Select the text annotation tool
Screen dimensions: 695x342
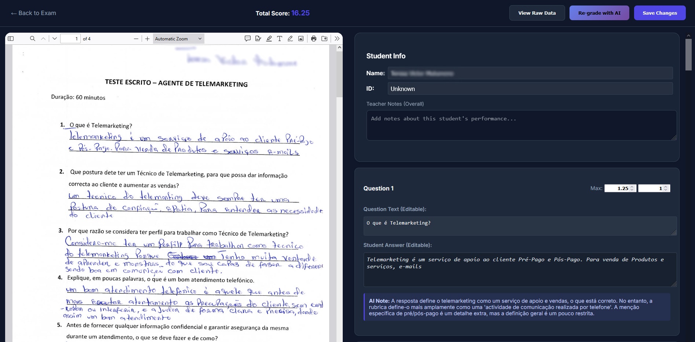coord(280,38)
